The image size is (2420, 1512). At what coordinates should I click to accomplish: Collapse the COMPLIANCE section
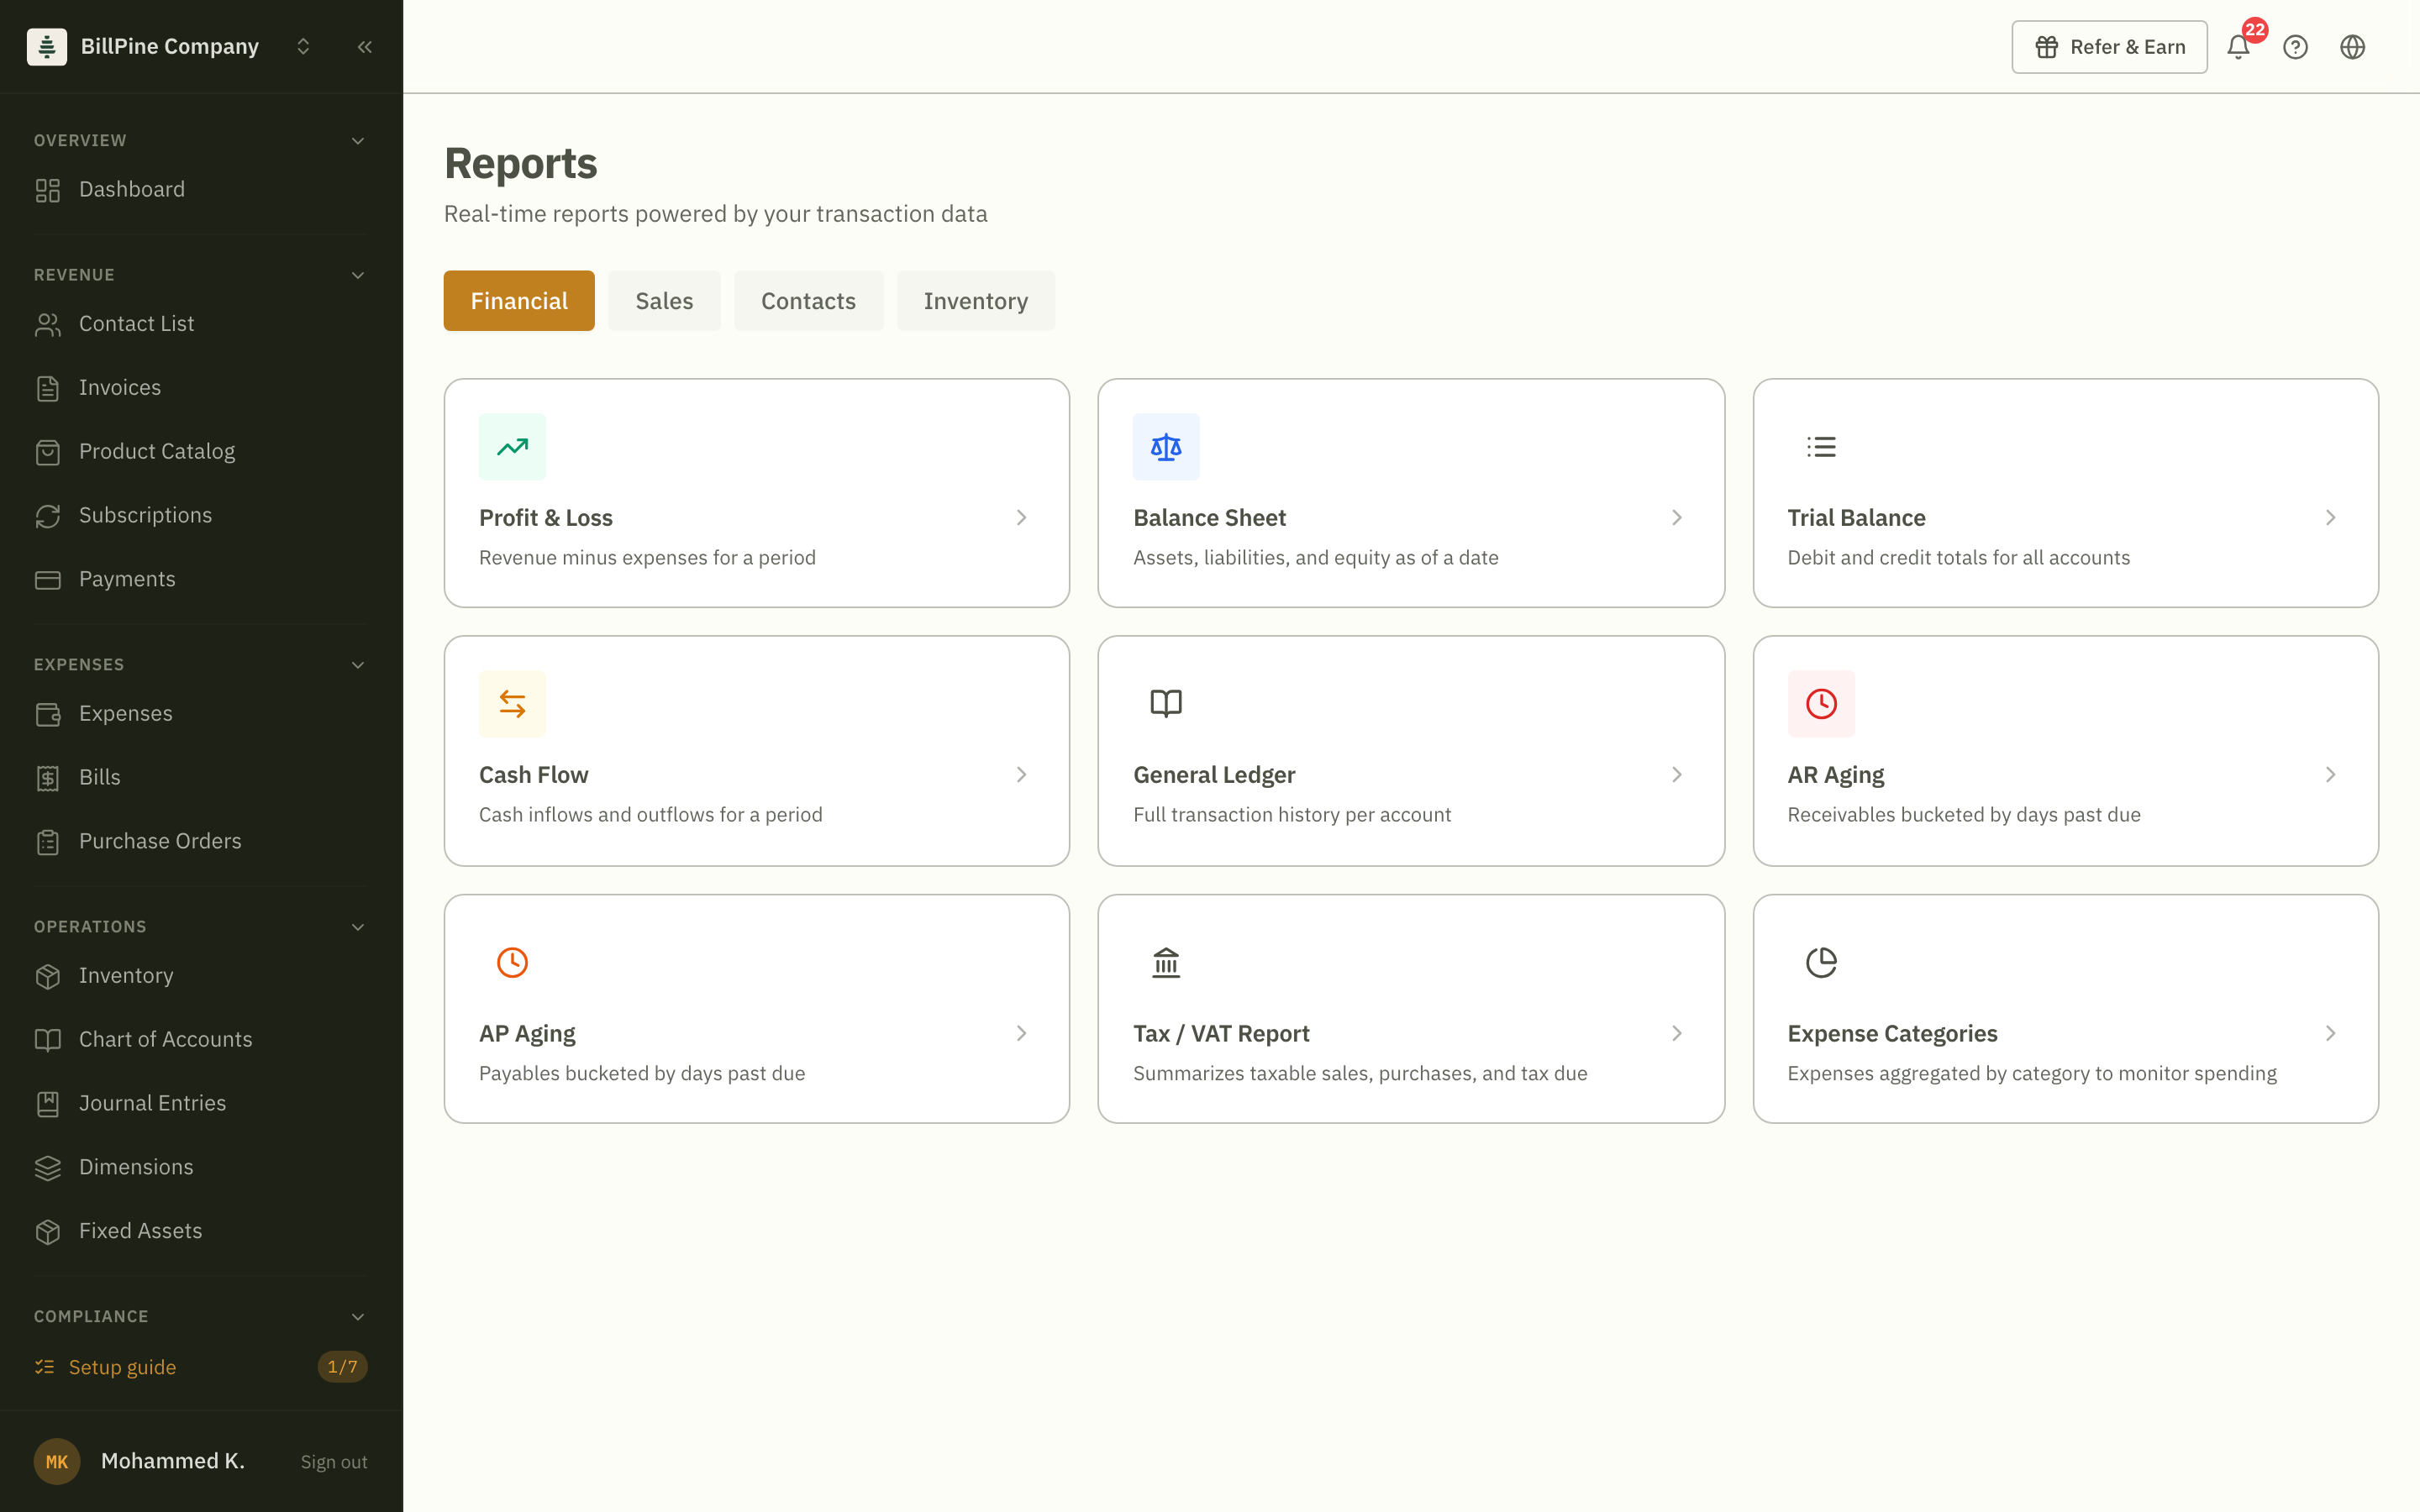pos(358,1317)
